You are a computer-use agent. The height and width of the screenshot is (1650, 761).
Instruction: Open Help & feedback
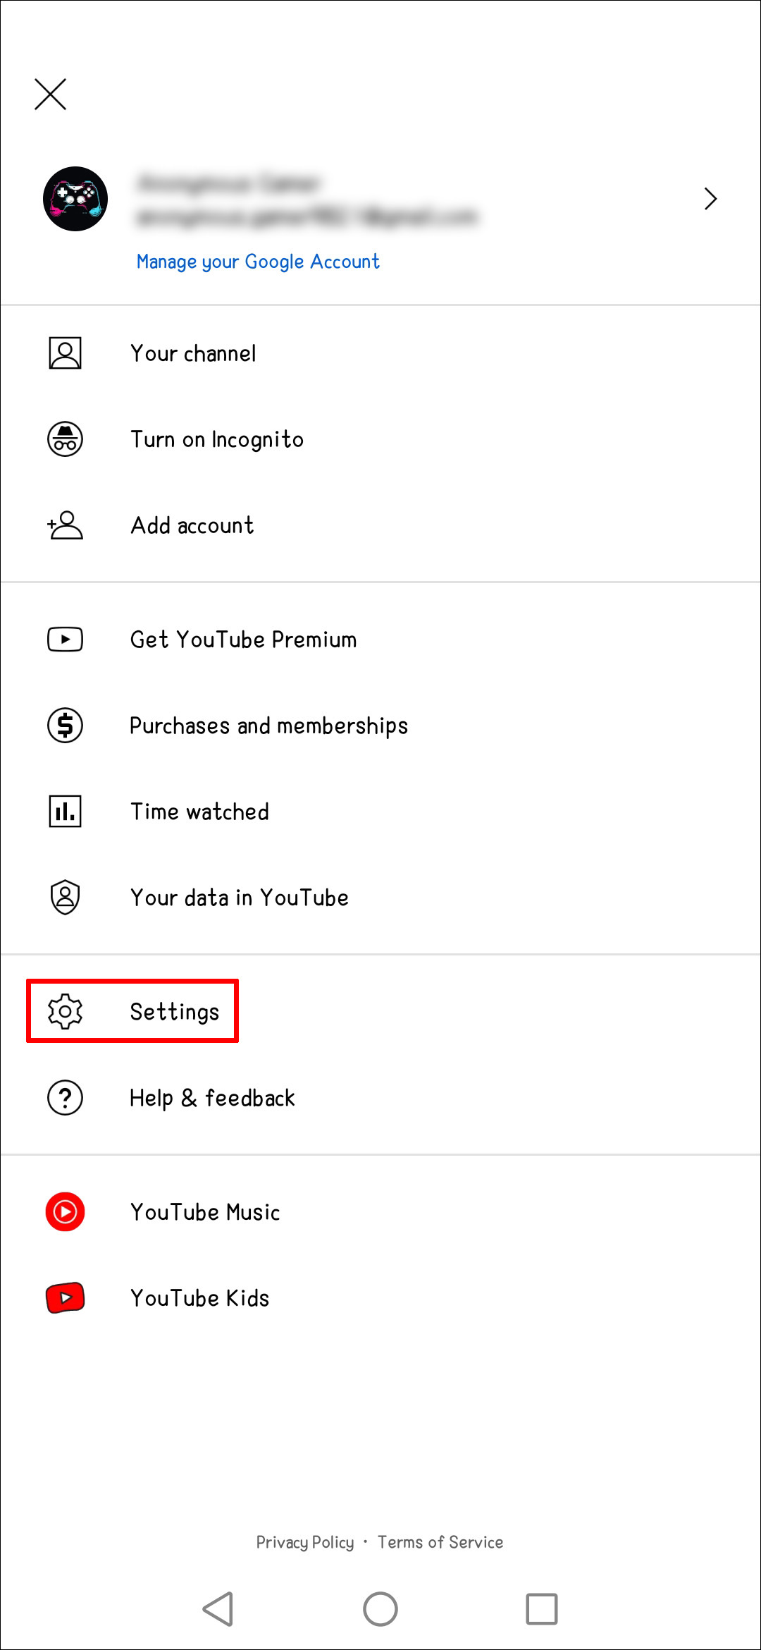212,1098
